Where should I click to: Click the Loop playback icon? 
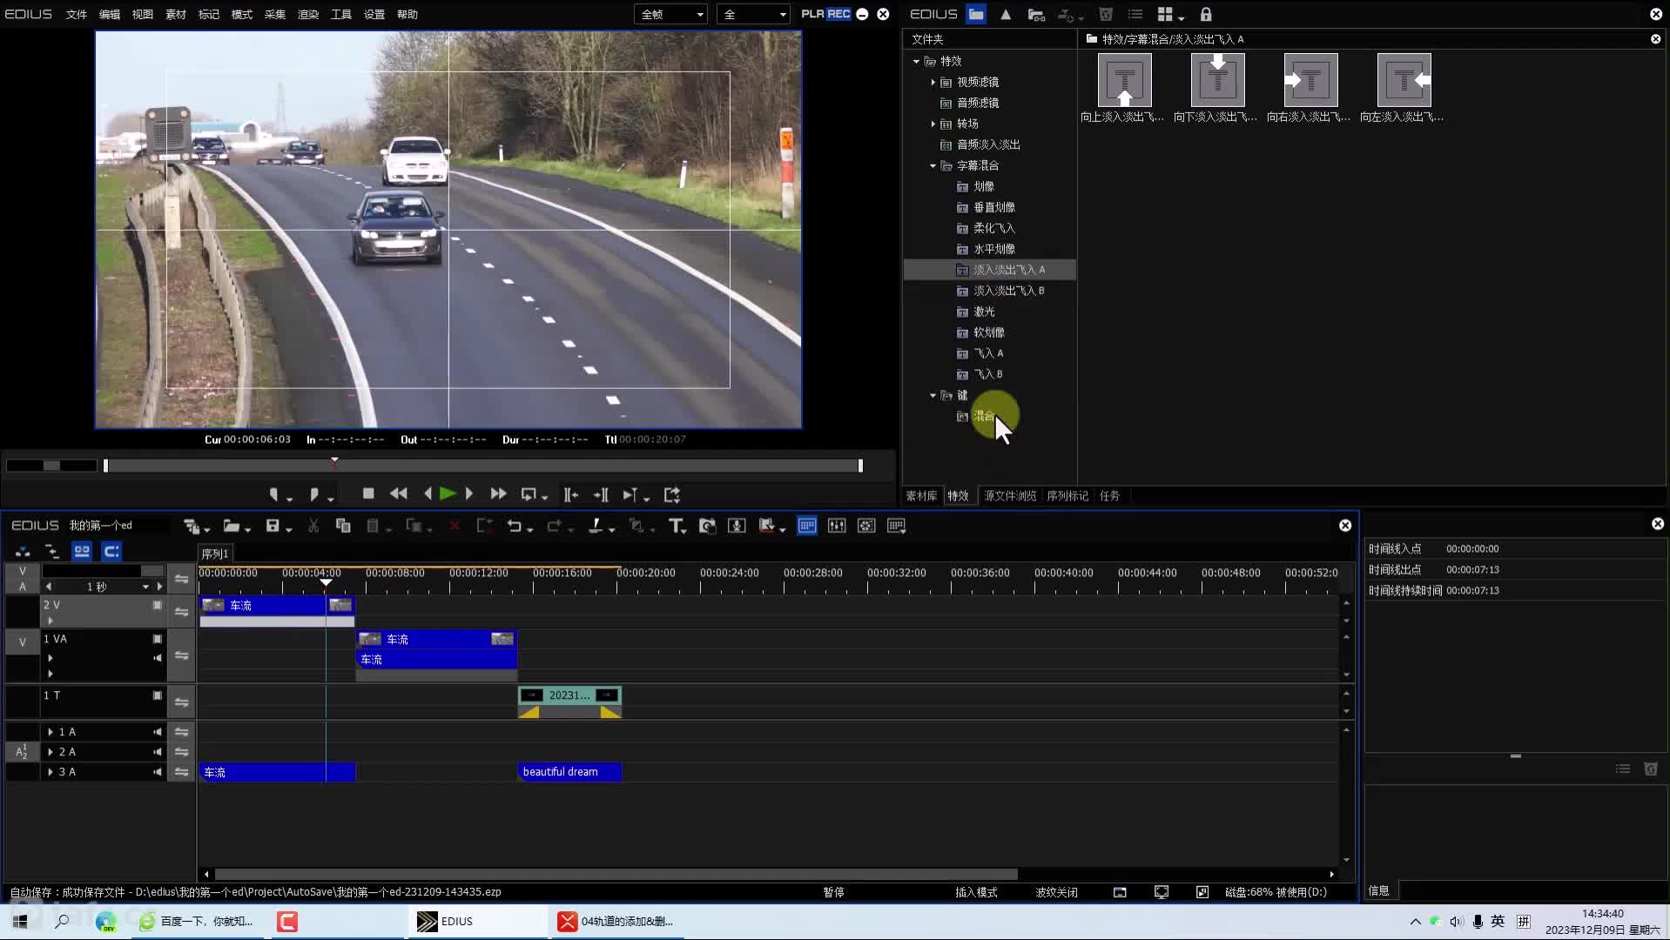[529, 494]
